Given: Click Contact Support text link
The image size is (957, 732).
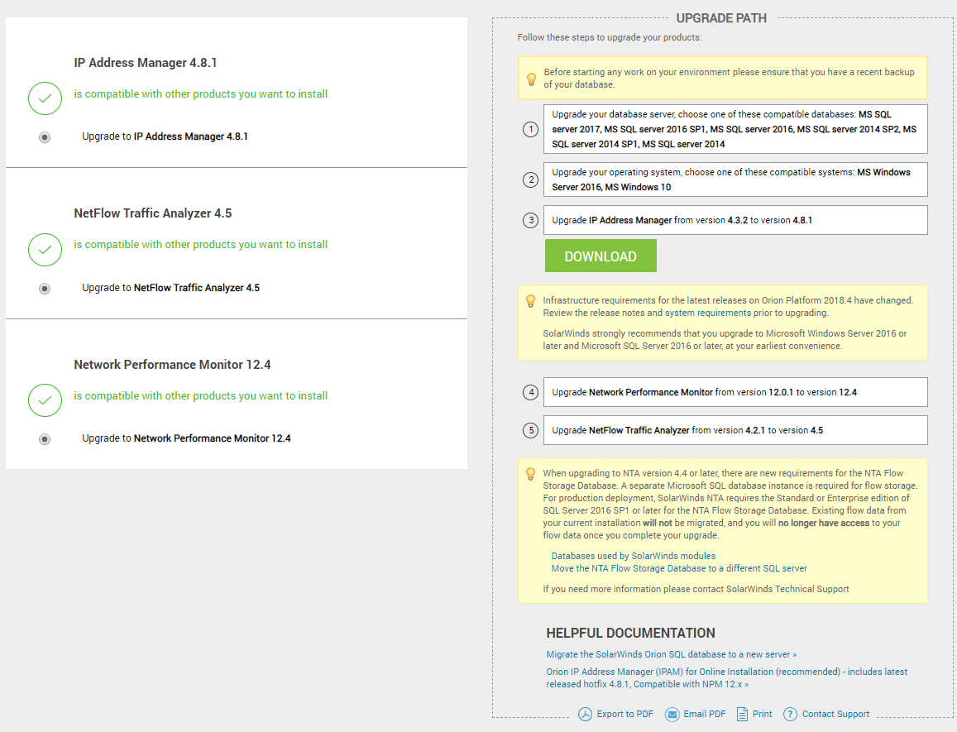Looking at the screenshot, I should [x=835, y=715].
